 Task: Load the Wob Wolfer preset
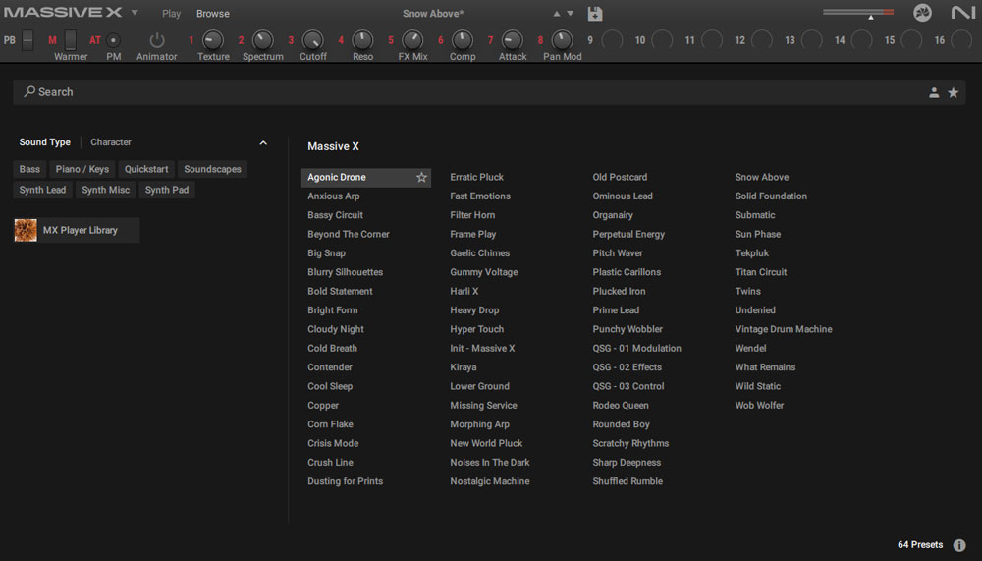[759, 406]
